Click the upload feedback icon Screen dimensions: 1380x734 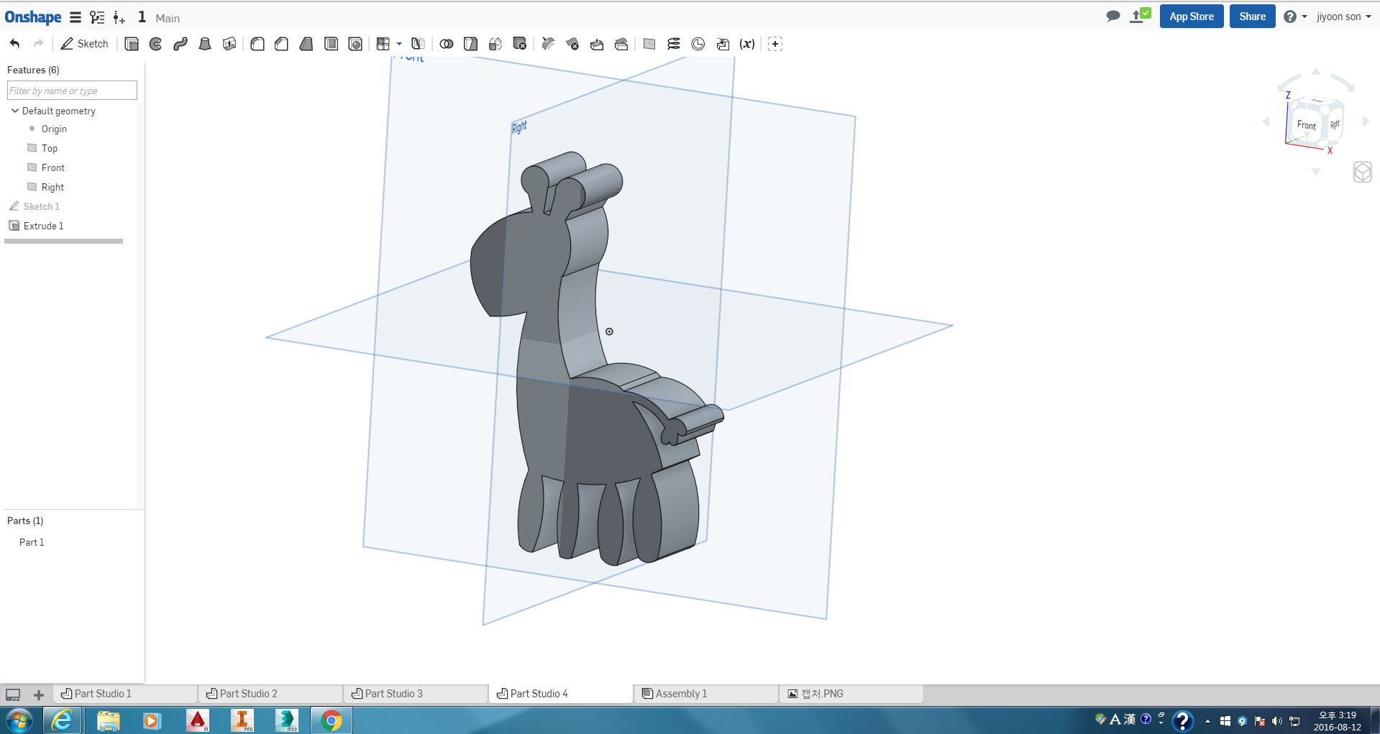pos(1141,16)
